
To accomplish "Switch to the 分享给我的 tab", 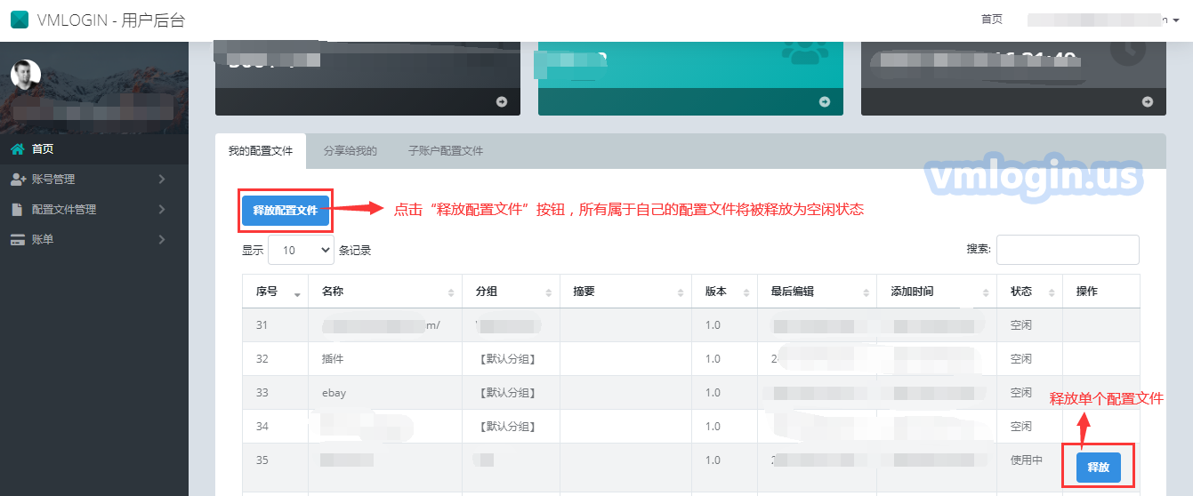I will (x=351, y=151).
